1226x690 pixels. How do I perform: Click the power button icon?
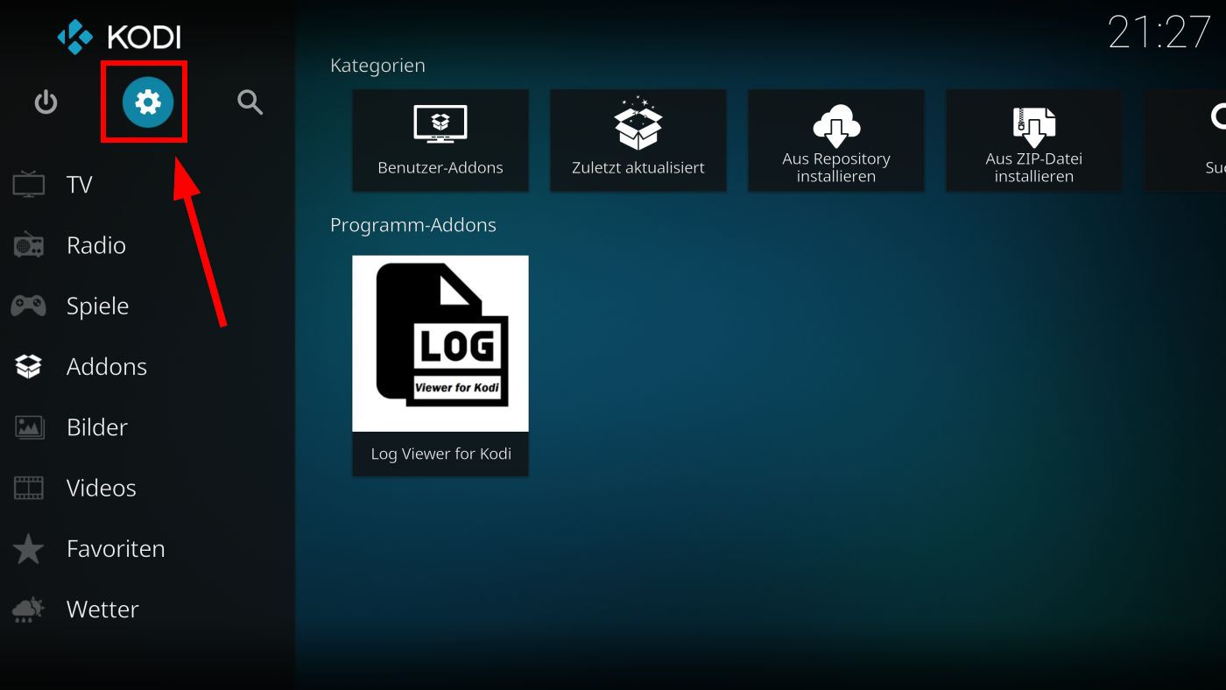point(46,102)
